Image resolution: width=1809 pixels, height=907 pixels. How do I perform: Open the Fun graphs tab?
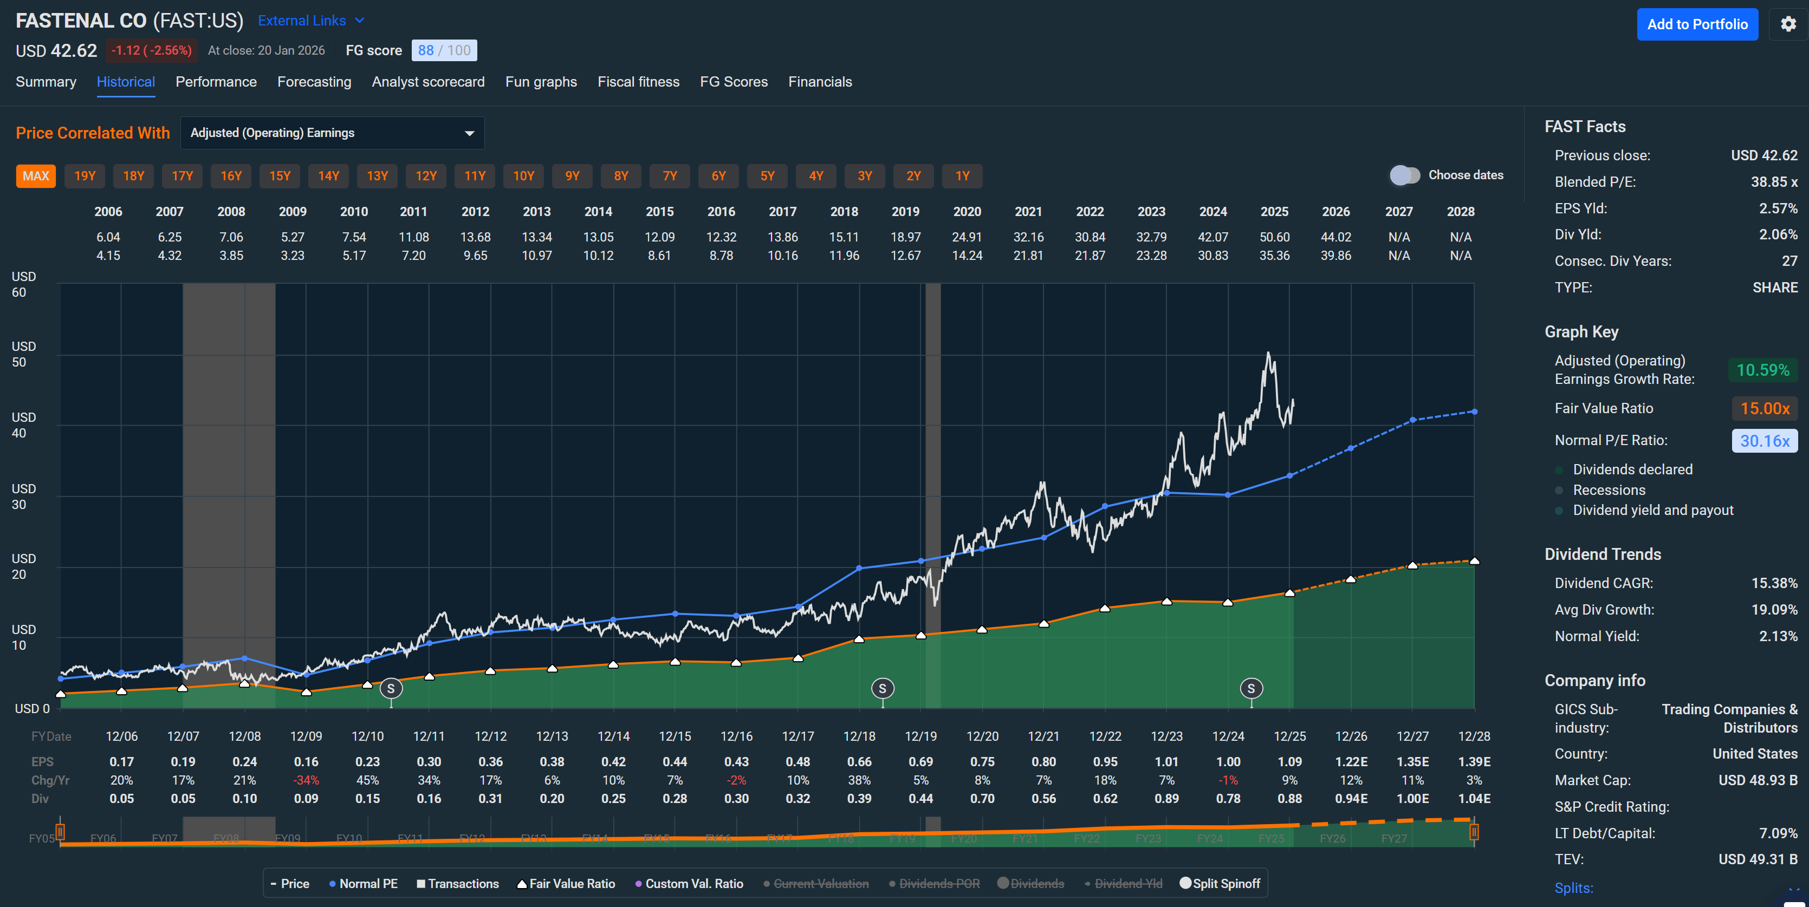(x=541, y=82)
